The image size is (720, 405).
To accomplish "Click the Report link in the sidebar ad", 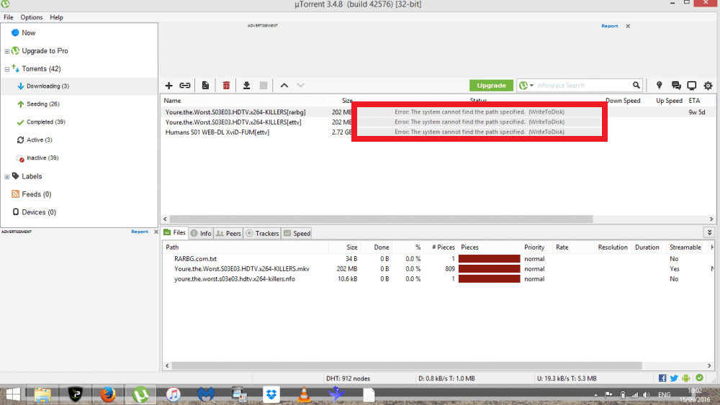I will coord(140,232).
